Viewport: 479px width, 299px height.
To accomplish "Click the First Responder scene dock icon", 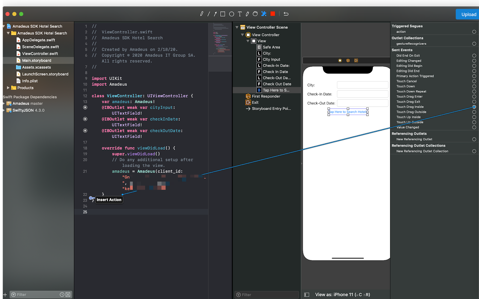I will pyautogui.click(x=348, y=60).
